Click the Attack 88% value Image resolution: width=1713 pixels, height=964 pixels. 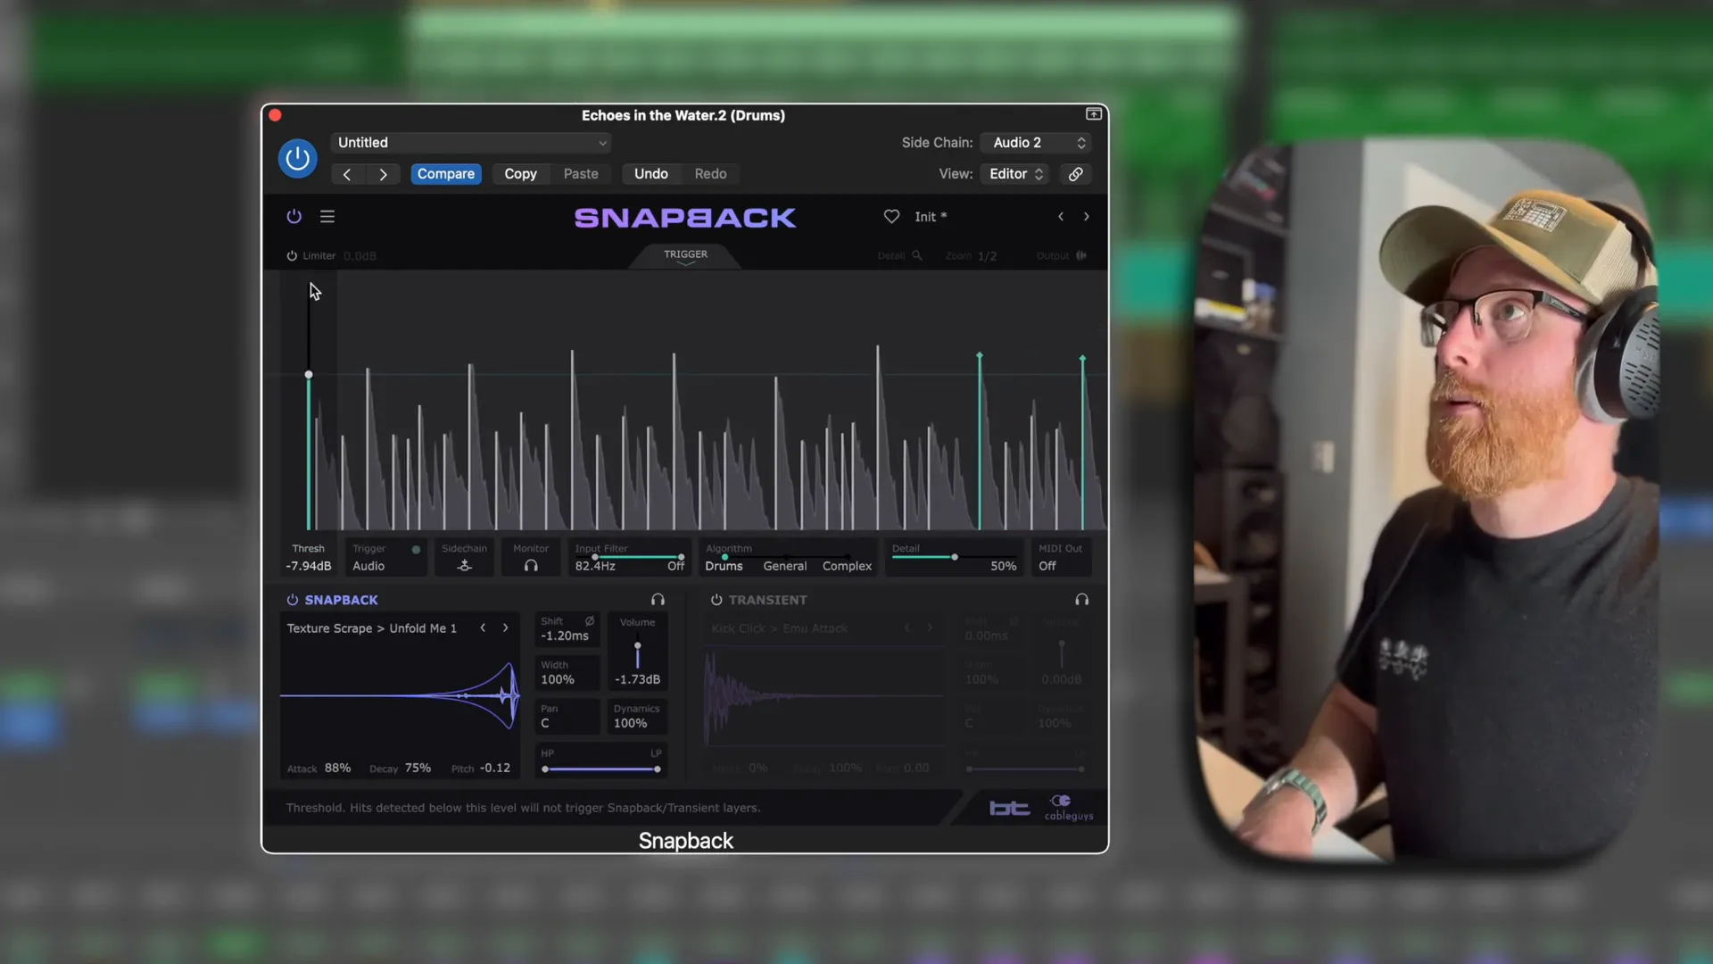pos(337,769)
